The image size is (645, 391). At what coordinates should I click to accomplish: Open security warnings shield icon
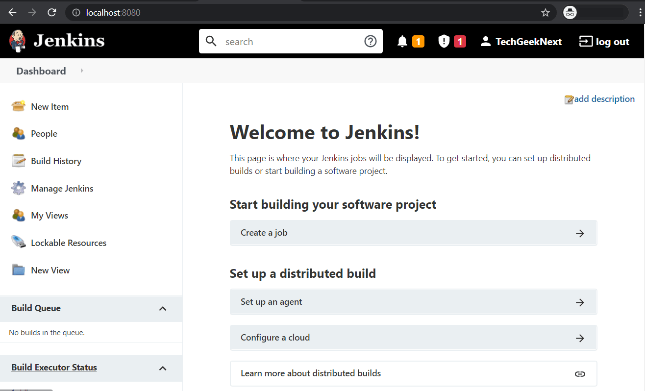(444, 42)
